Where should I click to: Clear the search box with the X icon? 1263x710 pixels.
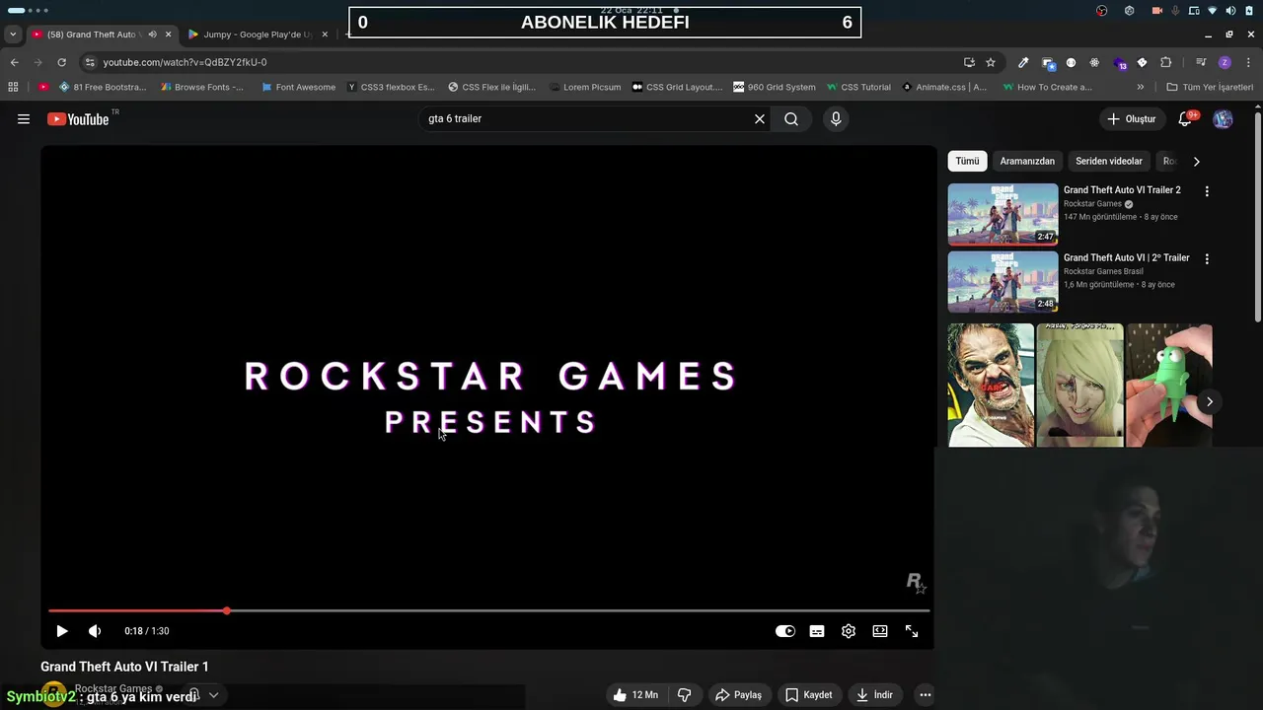point(760,119)
